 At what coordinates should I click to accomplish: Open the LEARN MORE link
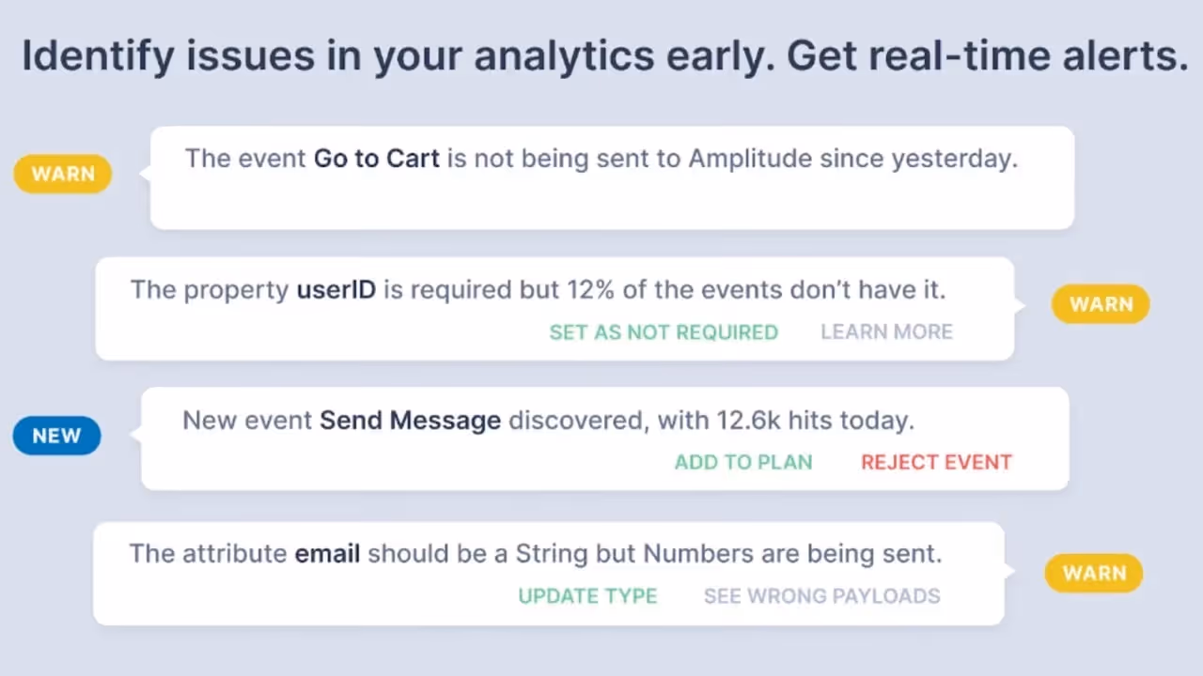click(886, 331)
